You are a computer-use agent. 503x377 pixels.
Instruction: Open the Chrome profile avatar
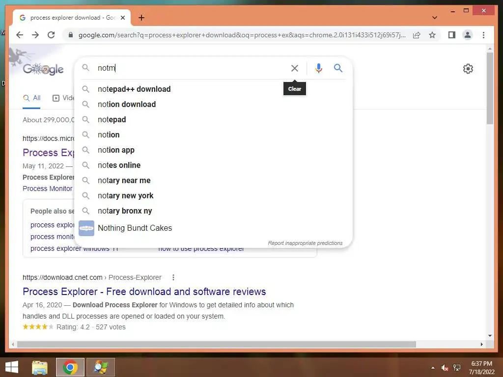(468, 35)
